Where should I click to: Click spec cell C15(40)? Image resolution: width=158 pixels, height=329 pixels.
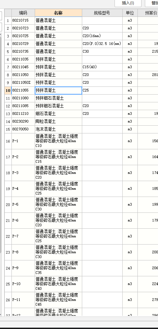[x=102, y=67]
